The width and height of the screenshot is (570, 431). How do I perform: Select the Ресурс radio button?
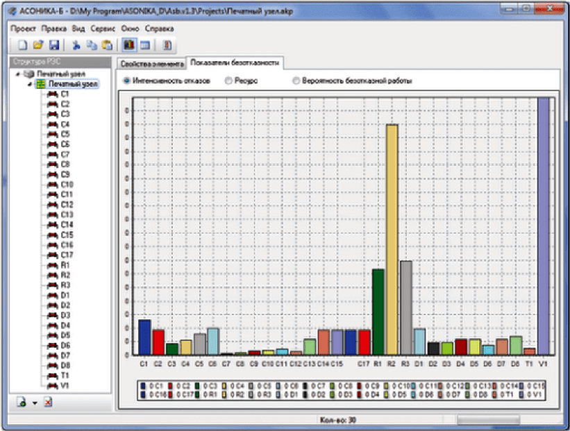click(x=228, y=81)
